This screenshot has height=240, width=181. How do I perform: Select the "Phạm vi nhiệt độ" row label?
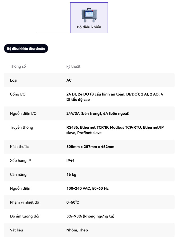pyautogui.click(x=25, y=202)
